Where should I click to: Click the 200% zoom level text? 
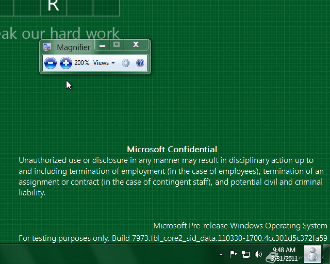[x=82, y=63]
